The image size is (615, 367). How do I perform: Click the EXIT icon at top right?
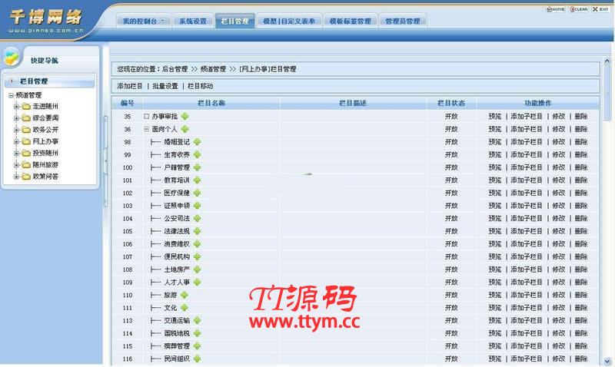[600, 9]
